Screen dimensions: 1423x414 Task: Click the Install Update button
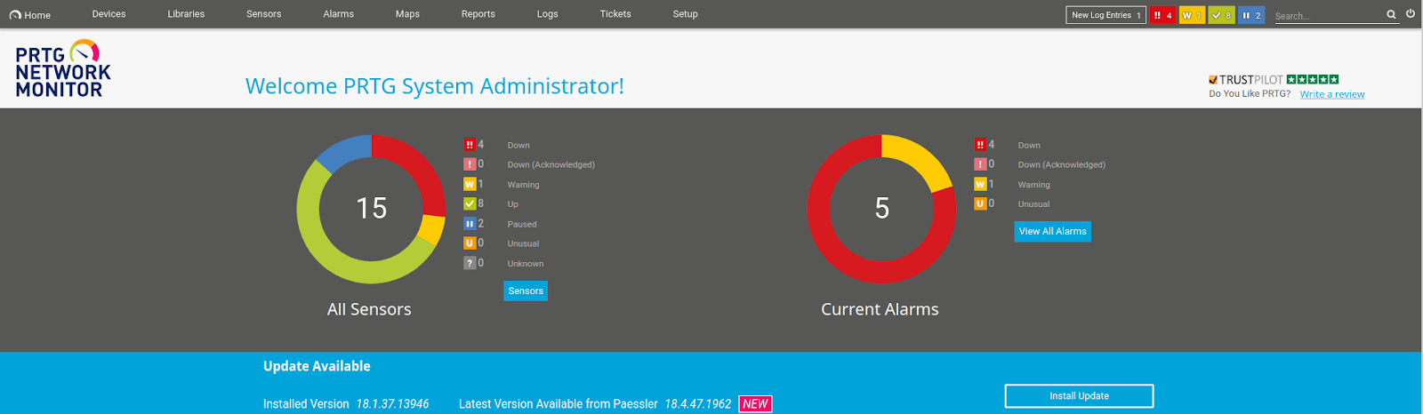(1079, 396)
